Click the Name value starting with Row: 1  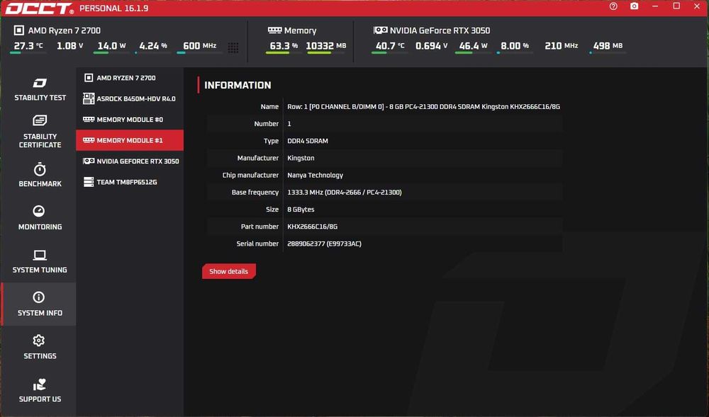(x=423, y=106)
